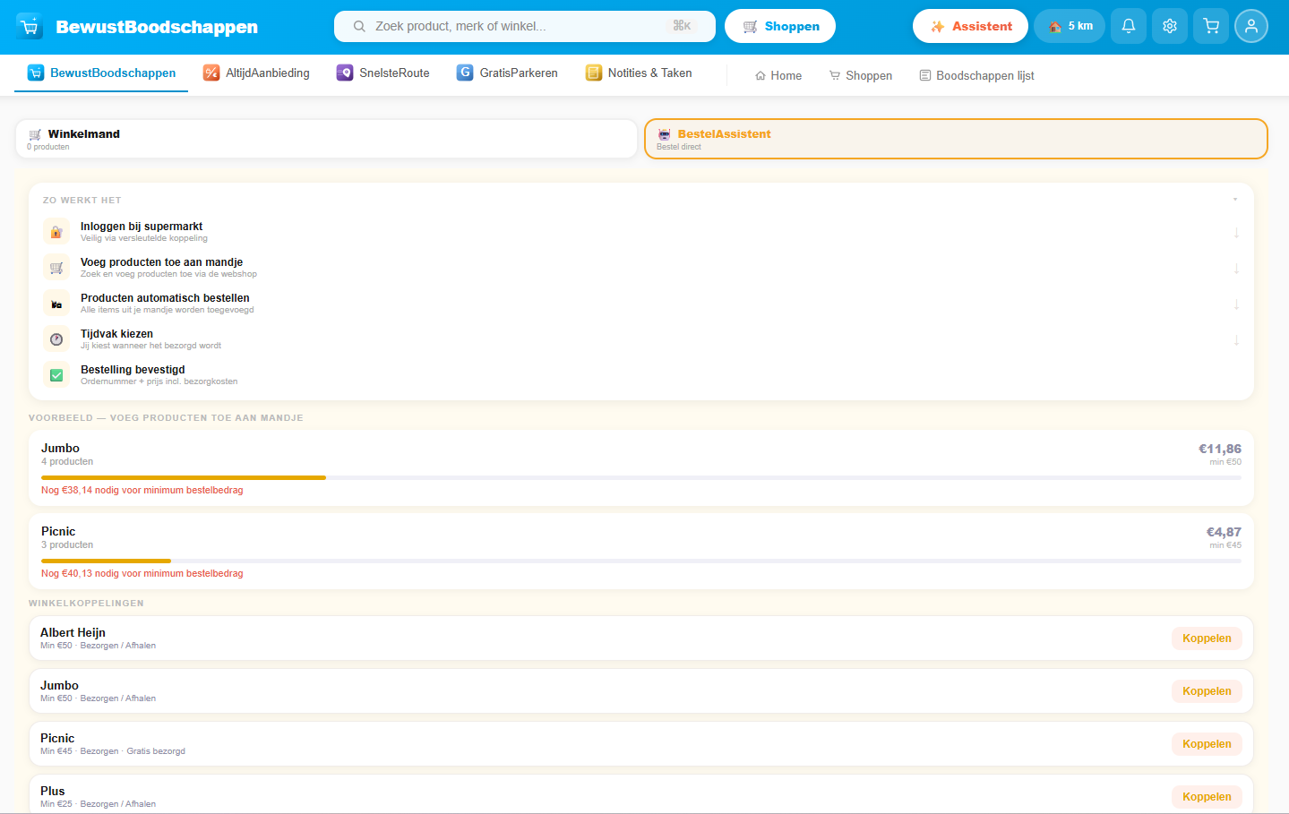Click the user profile avatar icon
The image size is (1289, 814).
(1251, 26)
